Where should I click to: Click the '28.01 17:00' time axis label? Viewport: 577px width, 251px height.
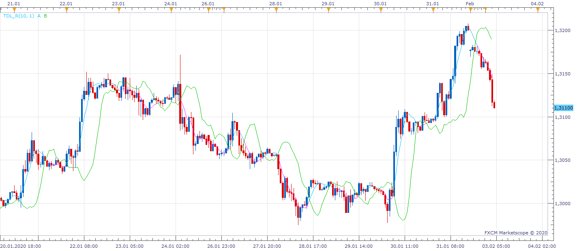(x=313, y=246)
